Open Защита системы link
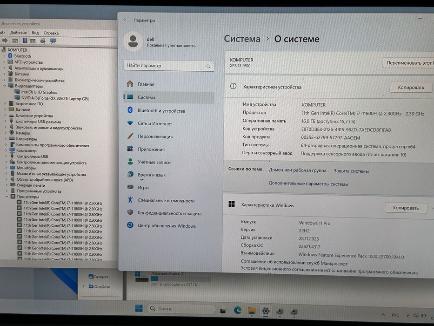 (351, 171)
